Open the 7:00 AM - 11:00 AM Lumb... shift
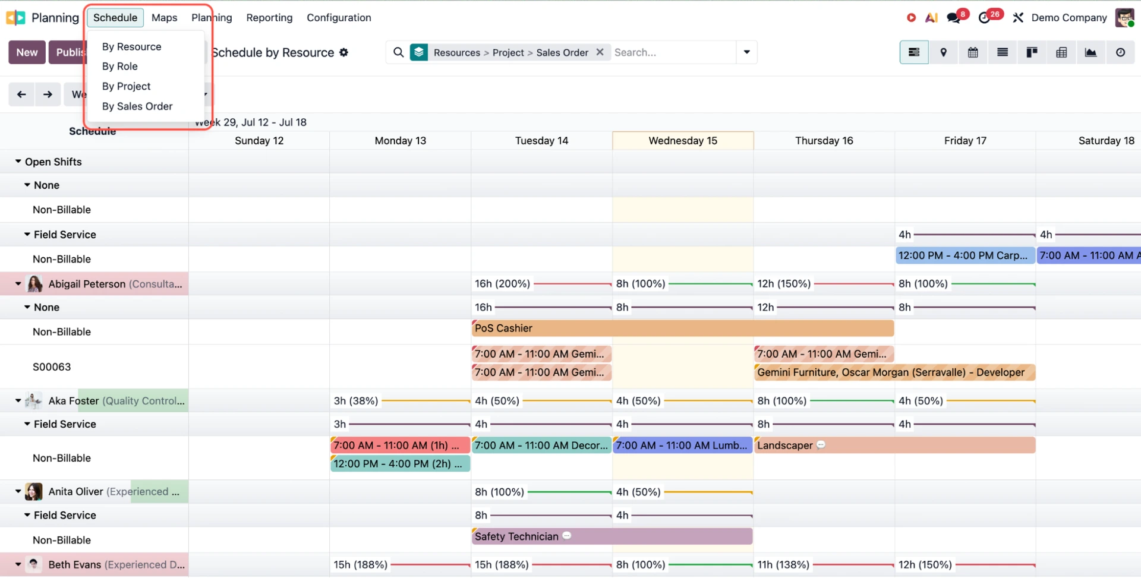This screenshot has height=578, width=1141. (683, 446)
